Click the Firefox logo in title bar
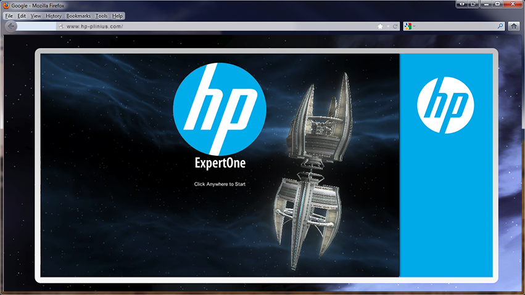This screenshot has width=525, height=295. point(6,5)
